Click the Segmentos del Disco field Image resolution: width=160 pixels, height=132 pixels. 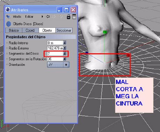click(55, 54)
